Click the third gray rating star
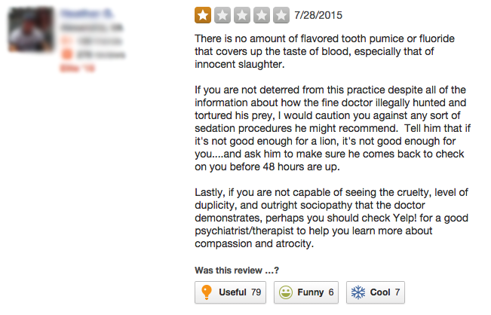 point(242,14)
